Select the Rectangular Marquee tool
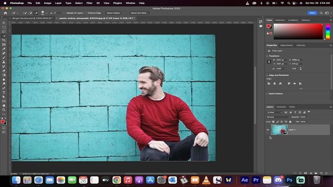 click(x=4, y=27)
